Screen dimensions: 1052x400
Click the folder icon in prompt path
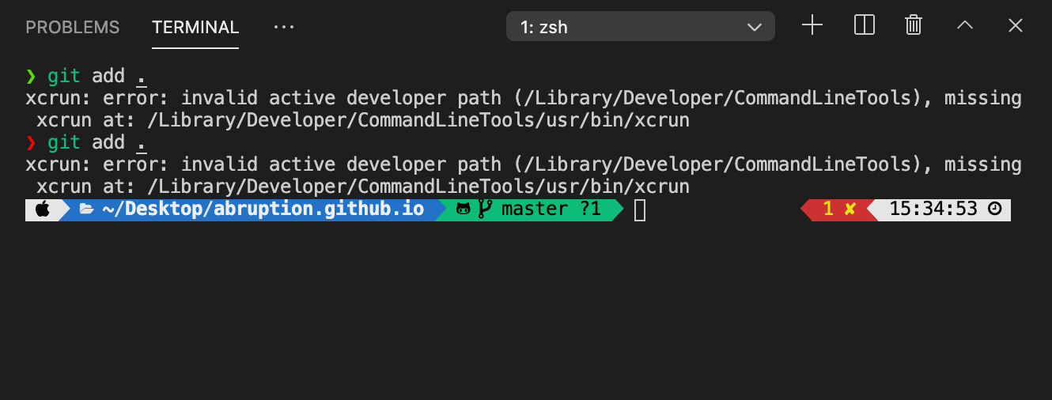pos(87,209)
